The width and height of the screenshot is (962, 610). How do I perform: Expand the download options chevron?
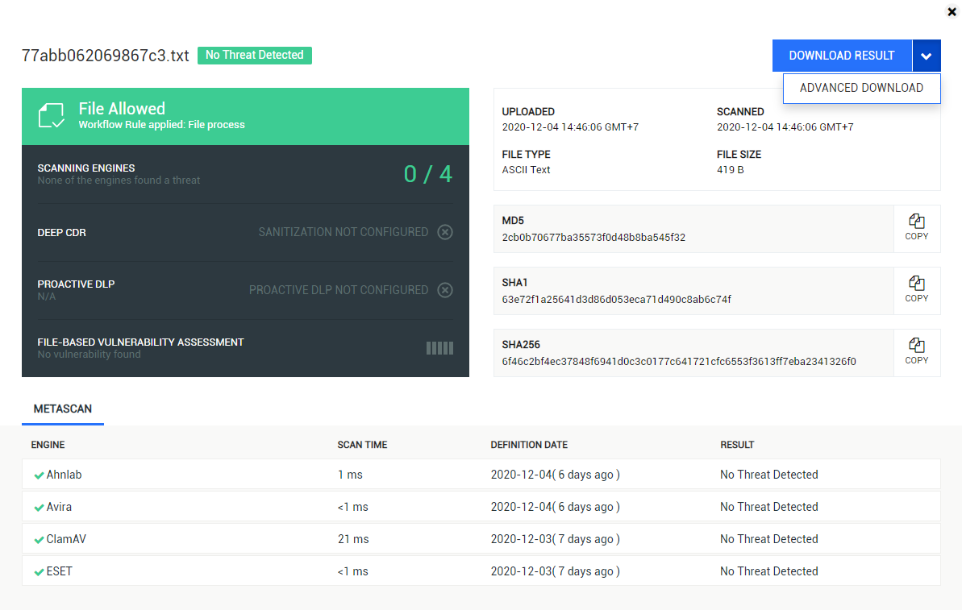point(927,56)
